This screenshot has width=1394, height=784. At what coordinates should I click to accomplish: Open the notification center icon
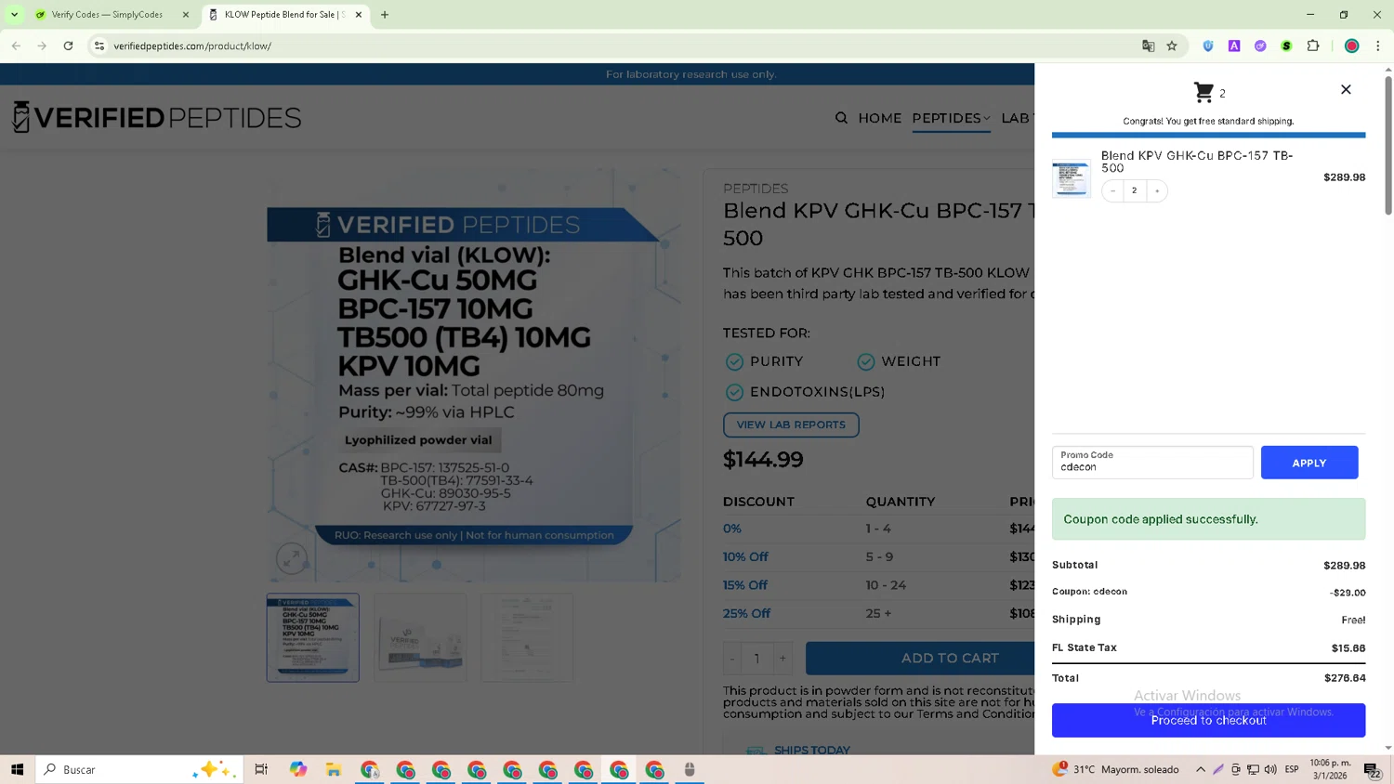(x=1372, y=769)
